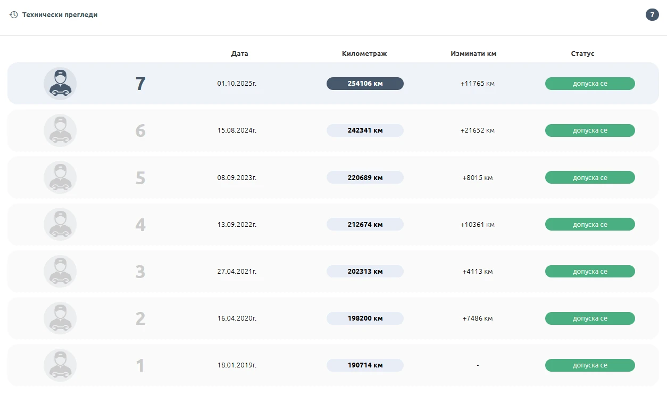Click the mechanic avatar for inspection 7
The image size is (667, 393).
(60, 84)
